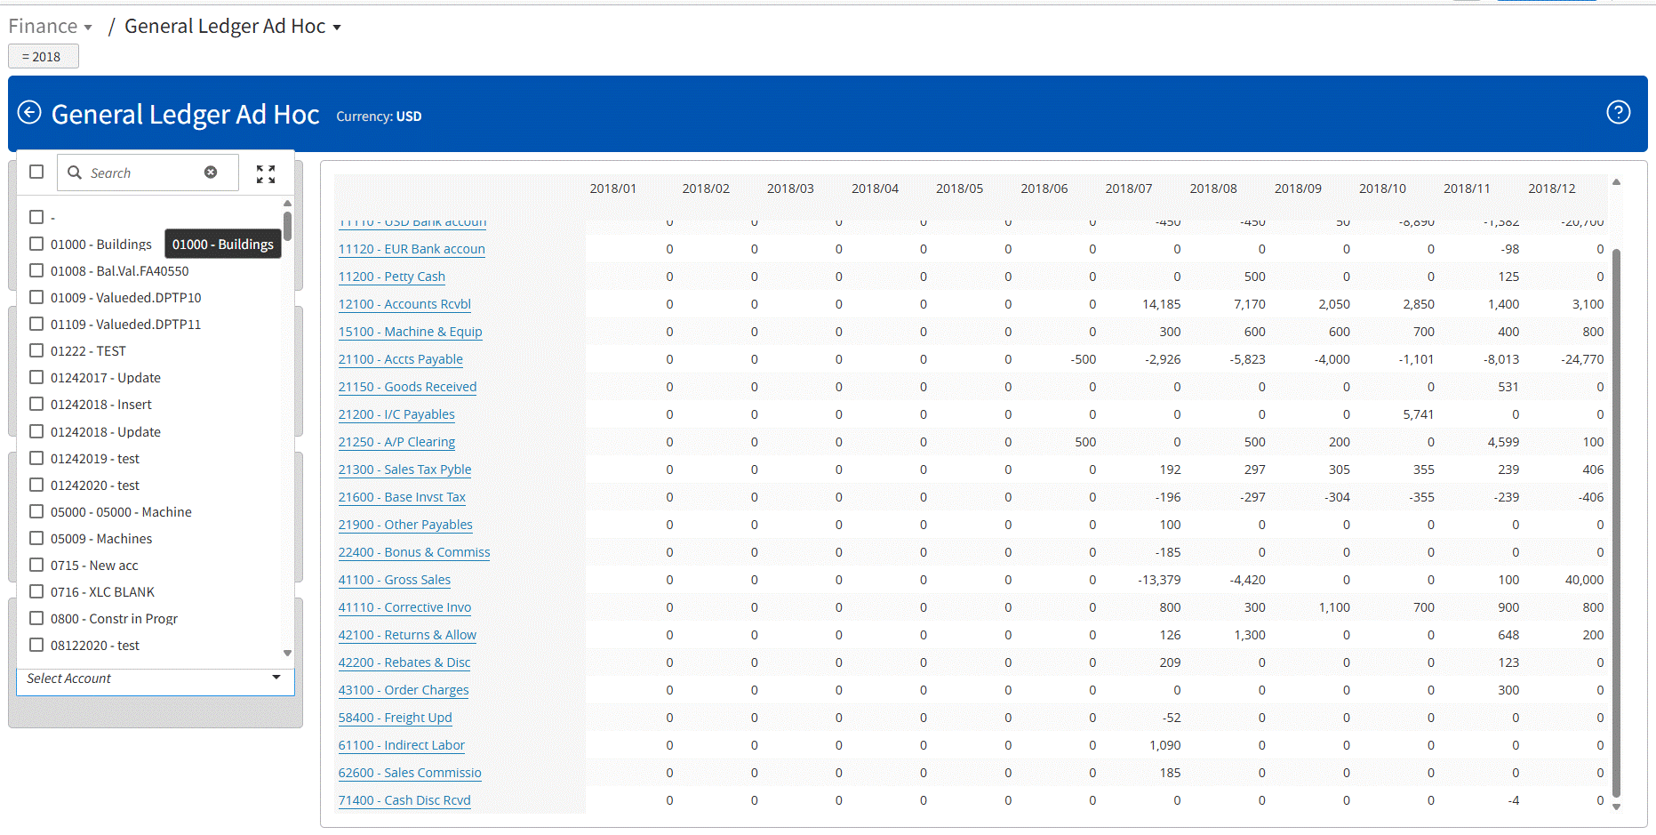Click the 2018/07 column header

point(1128,189)
